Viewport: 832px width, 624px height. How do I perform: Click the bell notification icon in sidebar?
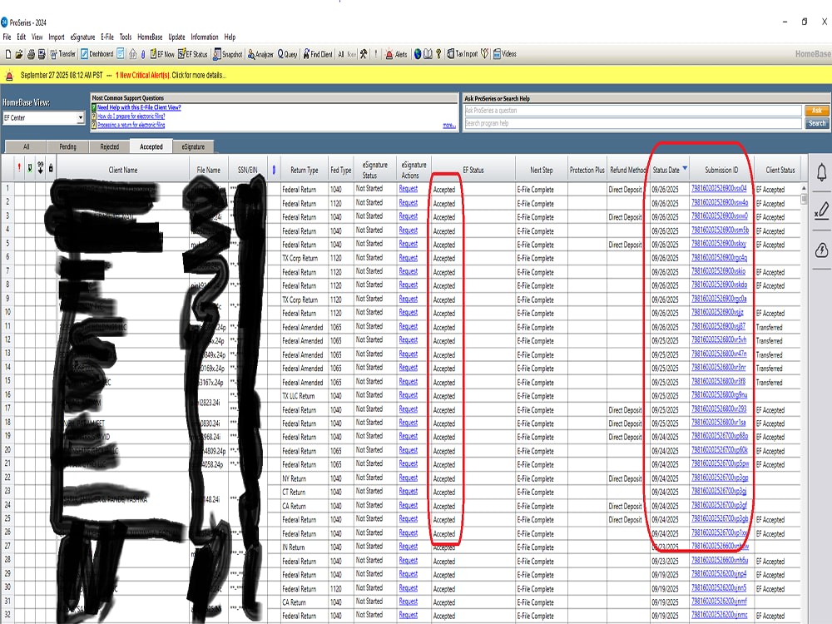(821, 172)
